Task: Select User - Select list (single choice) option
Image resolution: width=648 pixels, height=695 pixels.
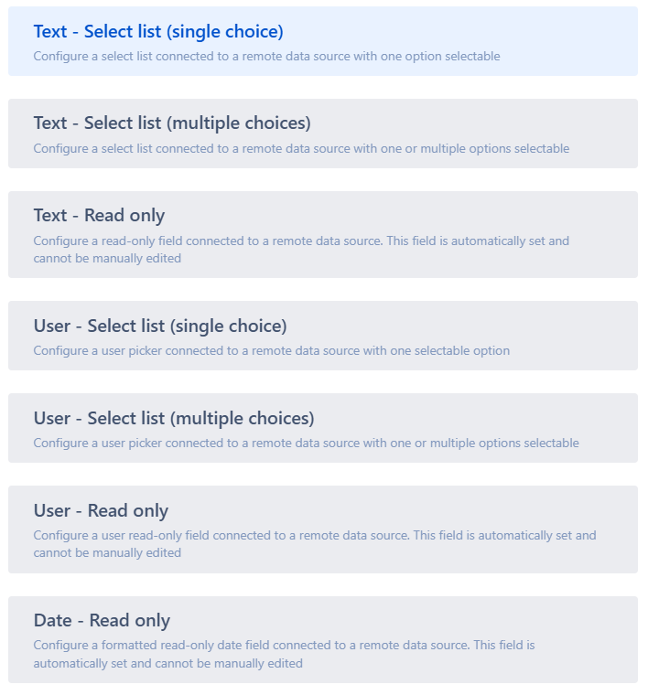Action: pos(323,336)
